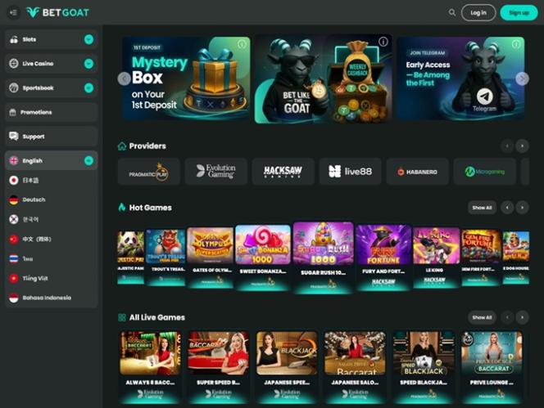The height and width of the screenshot is (408, 544).
Task: Expand the Sportsbook section
Action: 88,87
